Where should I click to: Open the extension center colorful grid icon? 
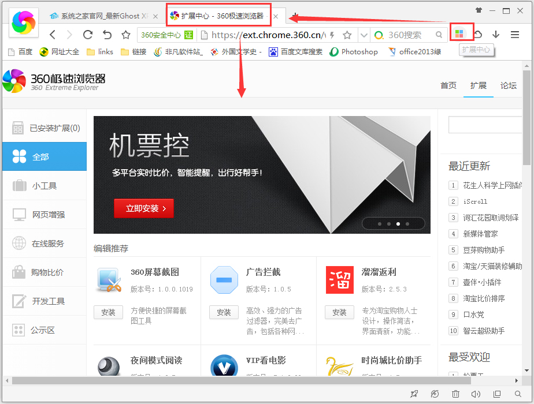click(459, 33)
